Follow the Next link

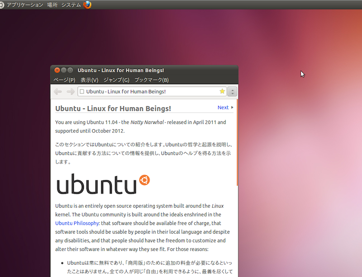pyautogui.click(x=223, y=108)
